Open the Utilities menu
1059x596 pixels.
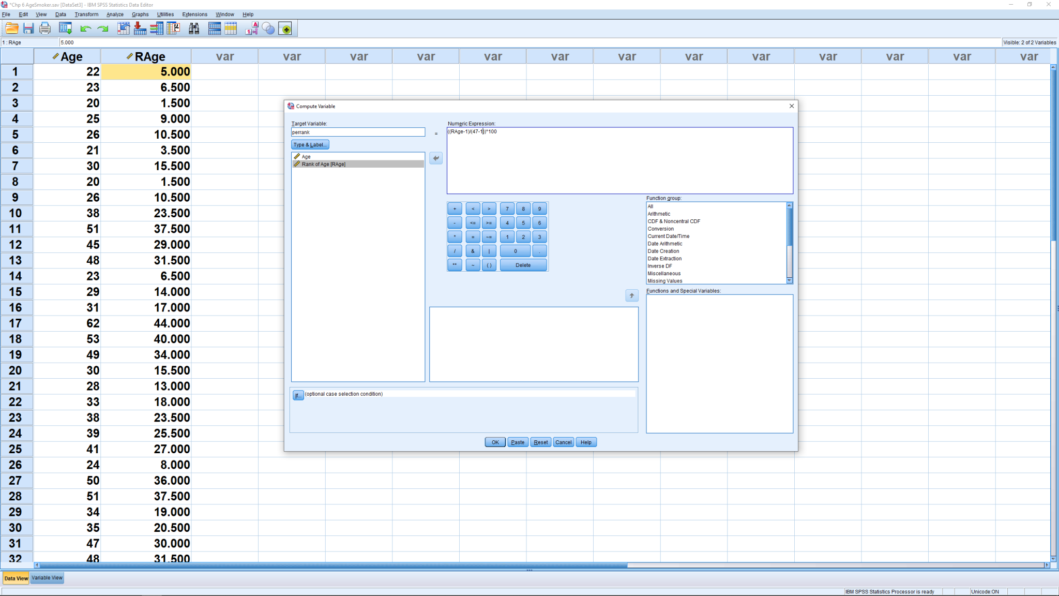tap(165, 14)
